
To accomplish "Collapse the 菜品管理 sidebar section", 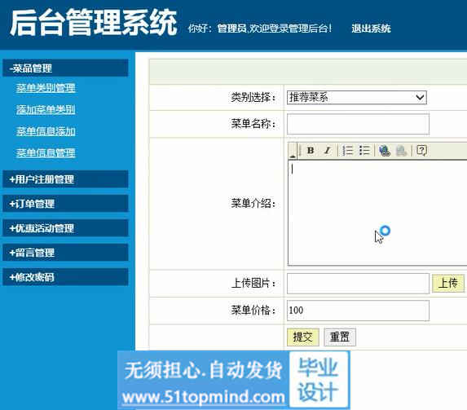I will click(65, 68).
